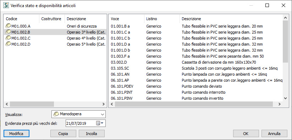Select the helmet icon of M01.002.B
This screenshot has width=292, height=140.
tap(8, 32)
